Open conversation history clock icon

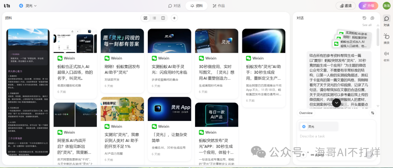pyautogui.click(x=364, y=18)
